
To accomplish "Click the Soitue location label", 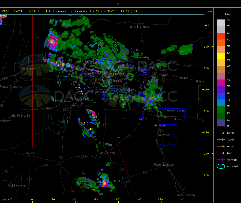I will click(142, 119).
